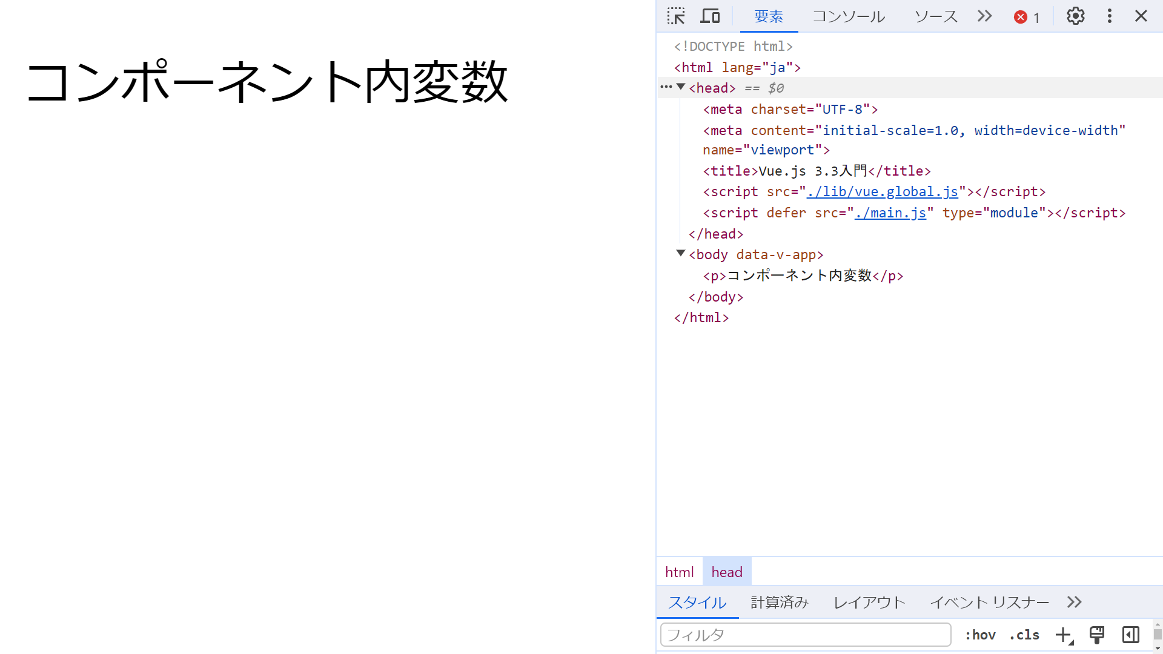The width and height of the screenshot is (1163, 654).
Task: Add new style rule plus icon
Action: pos(1063,635)
